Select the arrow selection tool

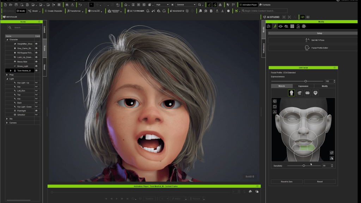tap(91, 5)
